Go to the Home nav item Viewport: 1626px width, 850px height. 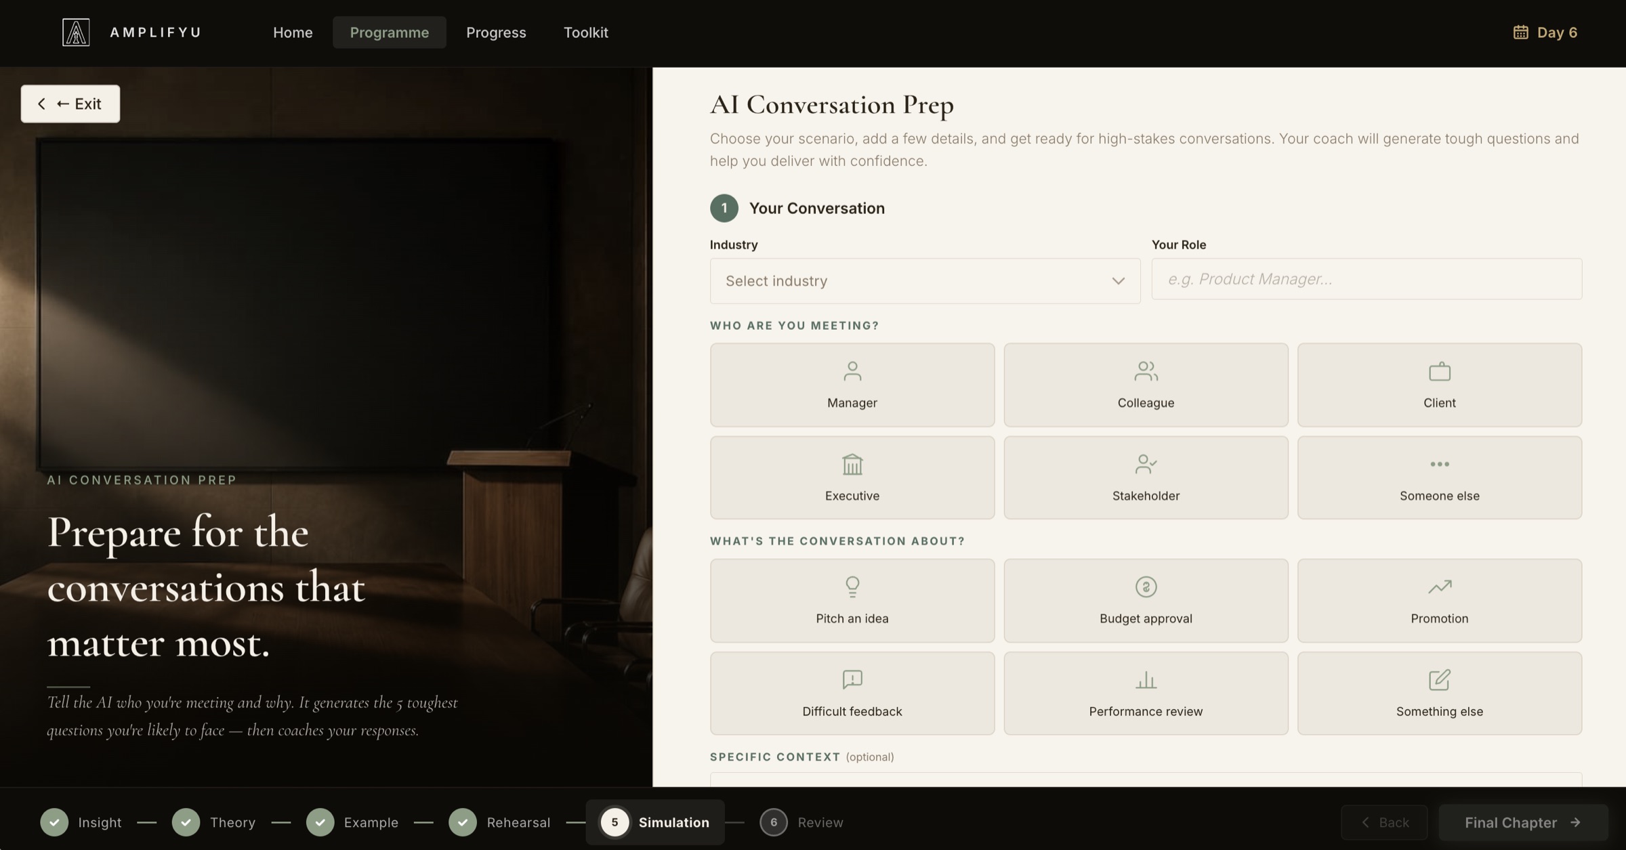pyautogui.click(x=293, y=33)
